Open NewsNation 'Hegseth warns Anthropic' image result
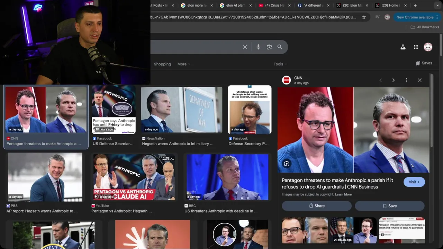 pyautogui.click(x=182, y=110)
